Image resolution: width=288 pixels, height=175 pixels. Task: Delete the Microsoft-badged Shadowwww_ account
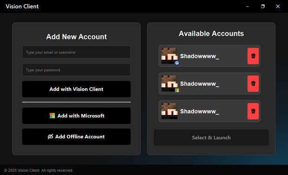253,84
